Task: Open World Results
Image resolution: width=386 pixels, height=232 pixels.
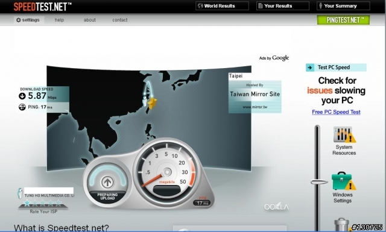Action: 222,6
